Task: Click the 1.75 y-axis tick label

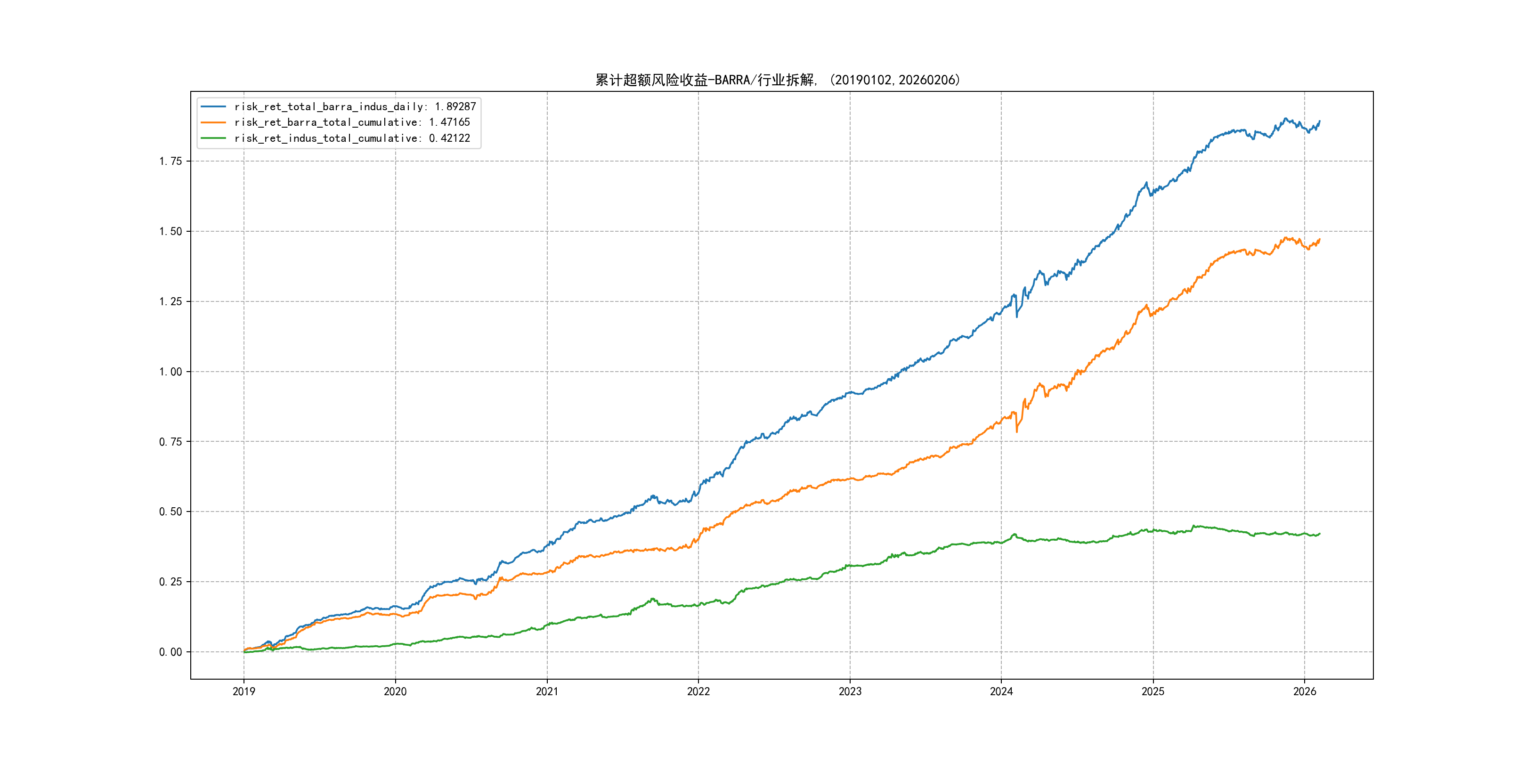Action: (170, 161)
